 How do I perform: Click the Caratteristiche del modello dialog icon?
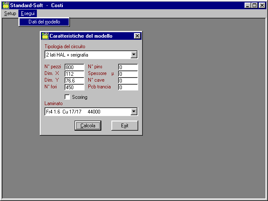click(45, 36)
